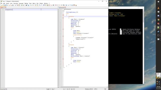The height and width of the screenshot is (90, 161).
Task: Open Find with the binoculars icon
Action: (26, 5)
